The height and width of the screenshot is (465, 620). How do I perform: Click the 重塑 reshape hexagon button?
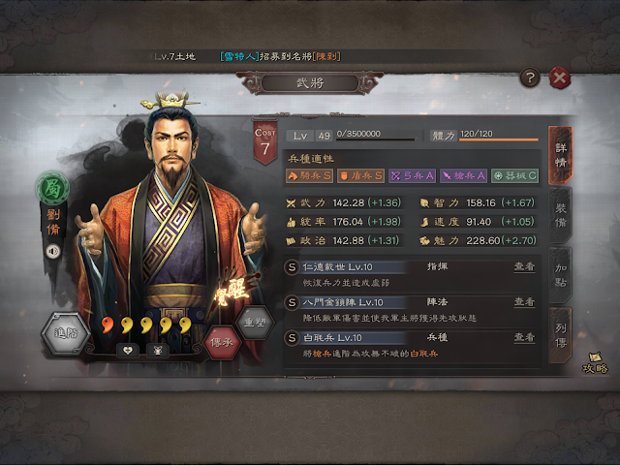point(255,323)
